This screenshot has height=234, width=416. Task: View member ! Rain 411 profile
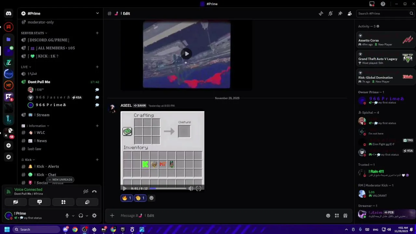point(385,173)
